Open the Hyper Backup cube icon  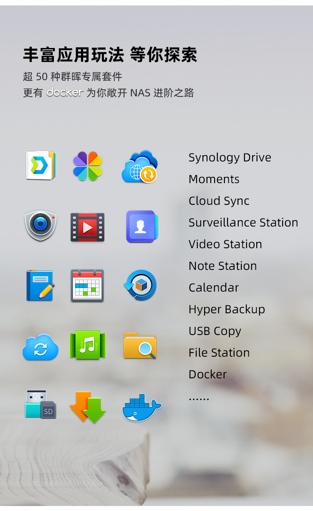(140, 285)
